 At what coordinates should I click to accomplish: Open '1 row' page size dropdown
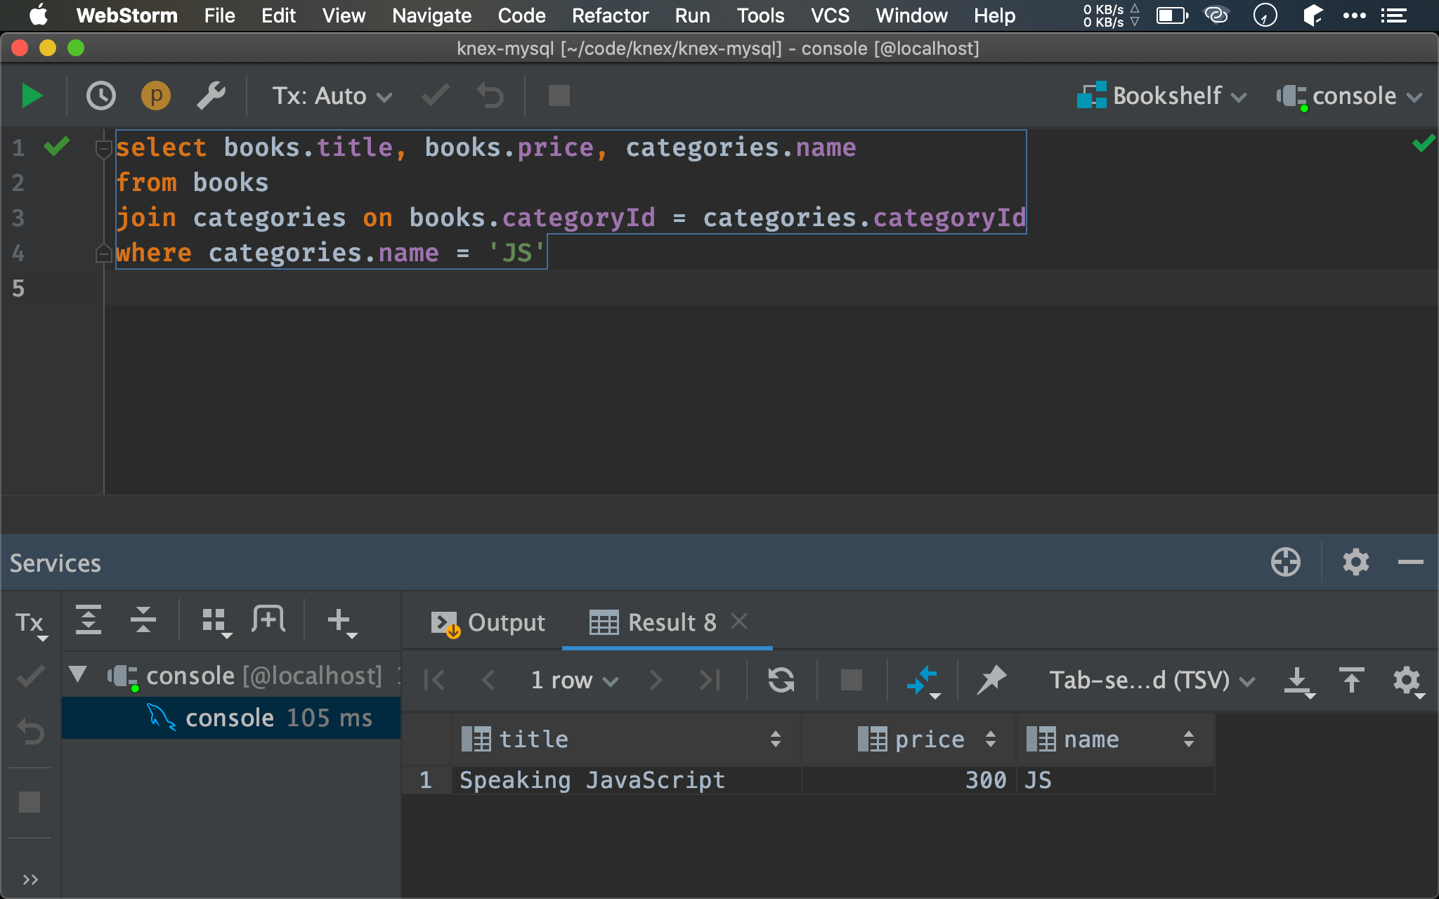(x=574, y=680)
